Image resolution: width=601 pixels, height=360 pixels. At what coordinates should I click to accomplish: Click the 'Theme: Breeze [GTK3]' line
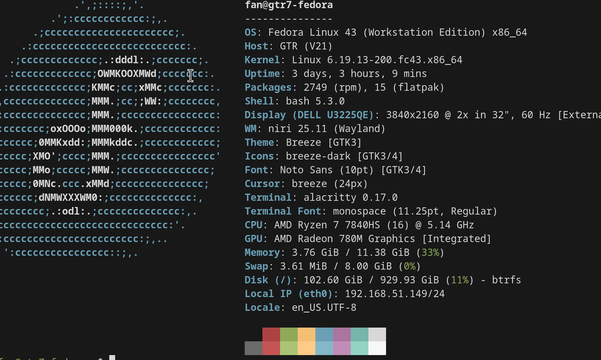pos(304,143)
